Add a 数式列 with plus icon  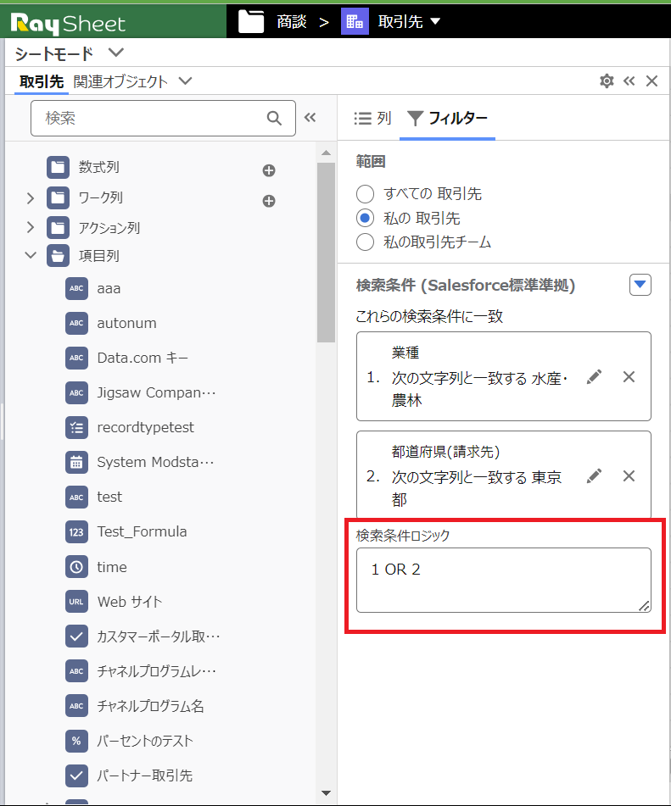pyautogui.click(x=269, y=170)
